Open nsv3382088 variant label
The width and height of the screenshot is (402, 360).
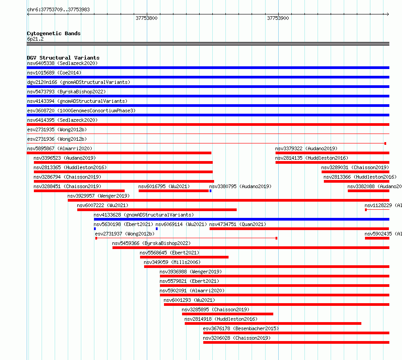click(x=374, y=186)
